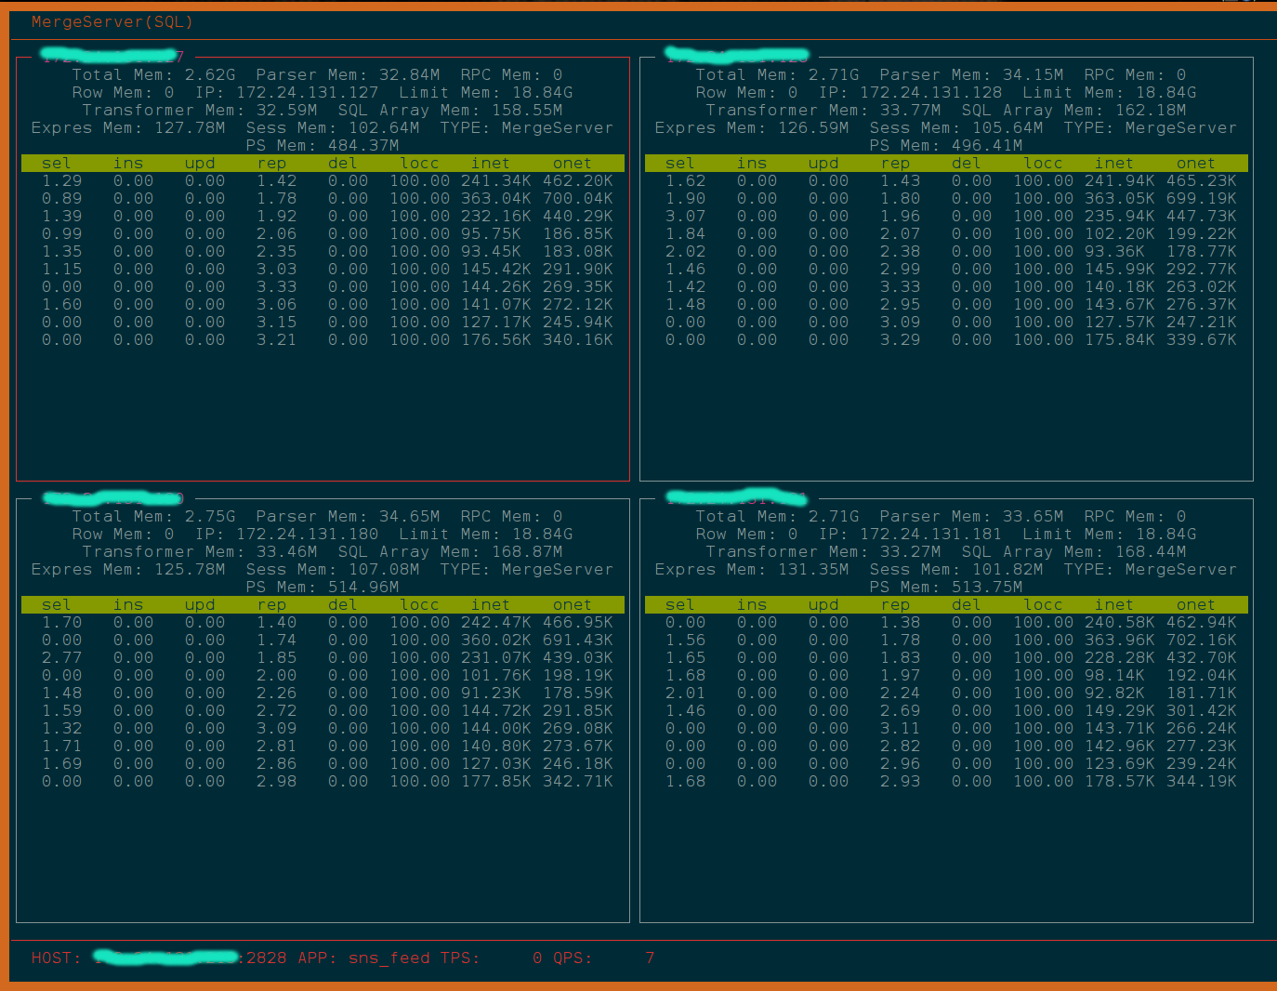
Task: Click onet value 699.19K
Action: [1202, 198]
